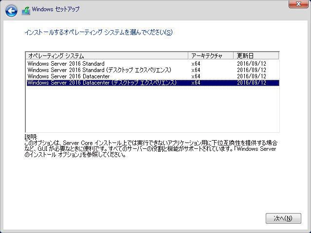
Task: Click the Windows Setup installer icon
Action: [x=26, y=11]
